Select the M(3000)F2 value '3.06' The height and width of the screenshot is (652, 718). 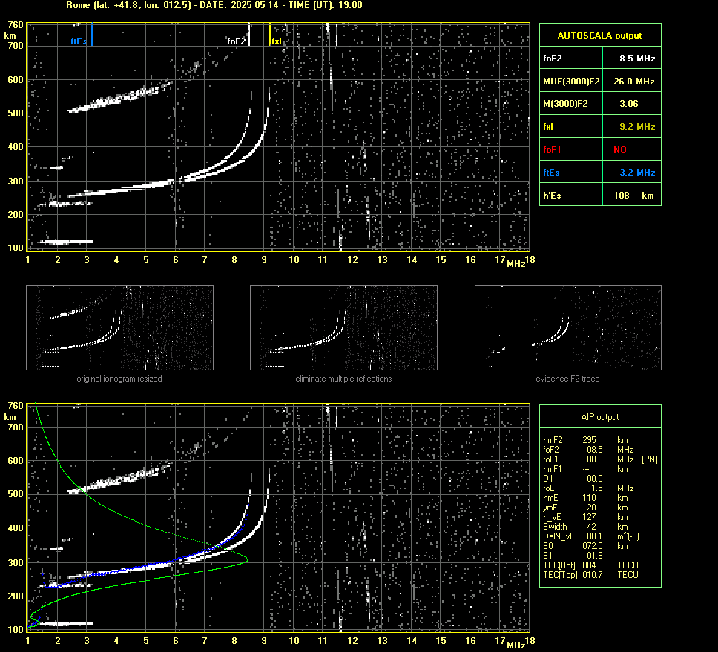click(x=629, y=104)
